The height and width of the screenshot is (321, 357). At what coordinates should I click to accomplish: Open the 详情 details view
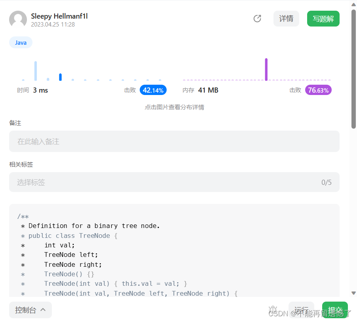pos(286,19)
